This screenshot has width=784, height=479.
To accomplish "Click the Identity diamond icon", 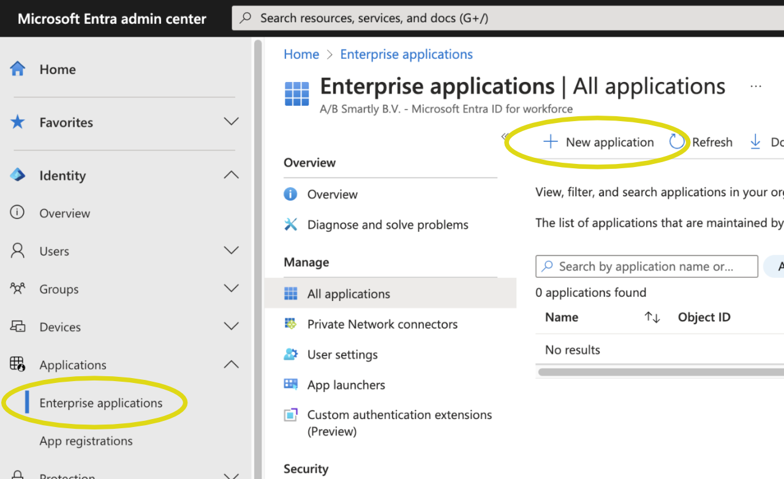I will point(18,175).
